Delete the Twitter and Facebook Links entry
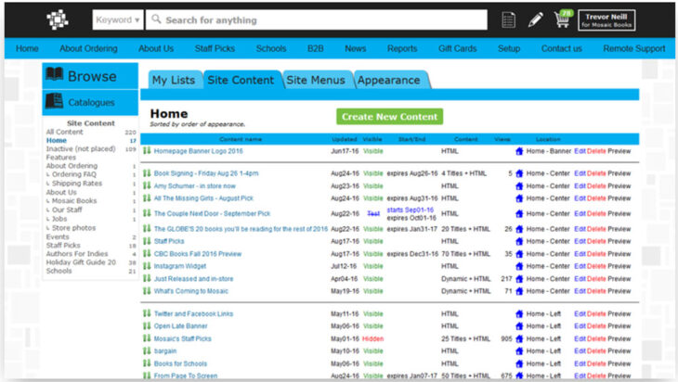The width and height of the screenshot is (678, 382). point(596,313)
